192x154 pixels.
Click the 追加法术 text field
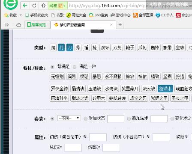(159, 118)
